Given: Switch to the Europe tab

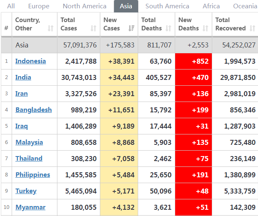Looking at the screenshot, I should click(39, 6).
